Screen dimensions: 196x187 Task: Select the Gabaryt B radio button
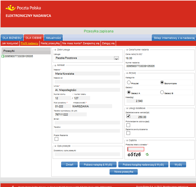click(162, 92)
